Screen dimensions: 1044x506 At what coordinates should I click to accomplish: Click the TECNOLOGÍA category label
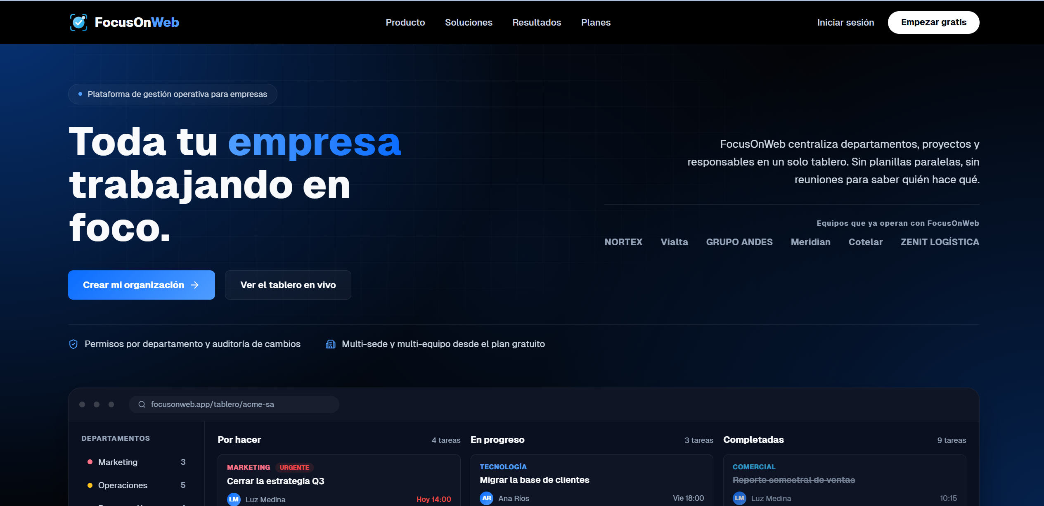coord(503,467)
